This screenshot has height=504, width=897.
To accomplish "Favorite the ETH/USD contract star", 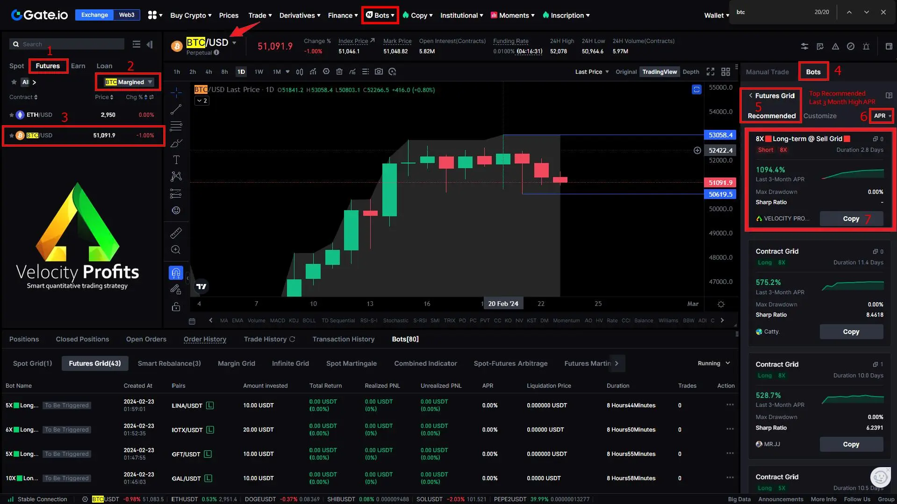I will tap(12, 115).
